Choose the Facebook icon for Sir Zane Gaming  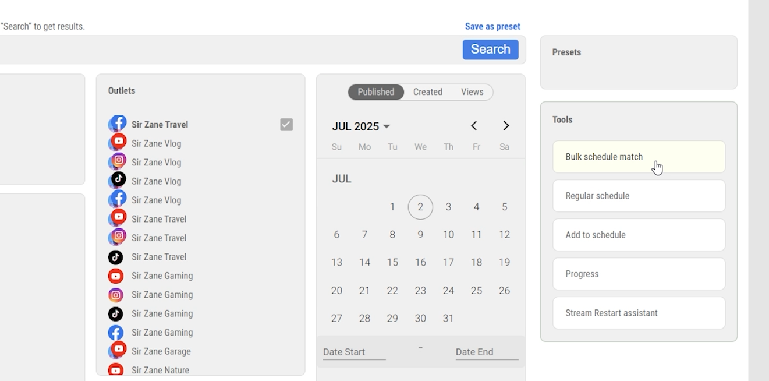coord(116,333)
